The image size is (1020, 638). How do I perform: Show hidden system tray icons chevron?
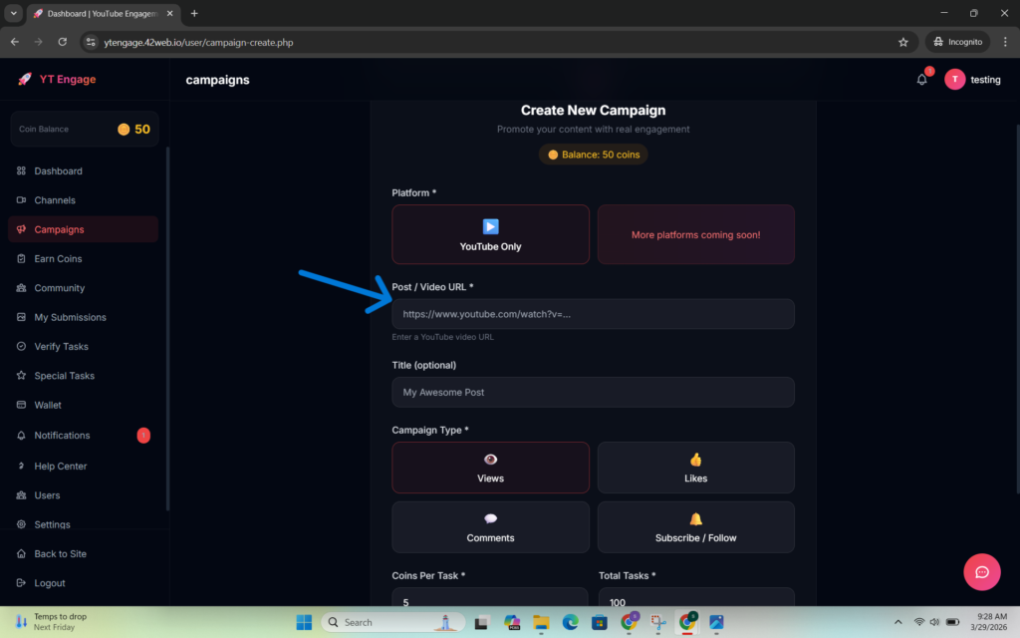[x=897, y=622]
